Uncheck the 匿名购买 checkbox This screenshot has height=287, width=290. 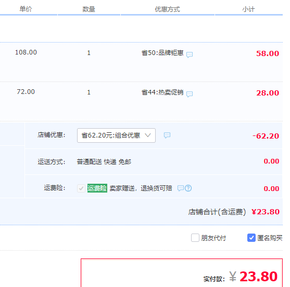point(251,238)
